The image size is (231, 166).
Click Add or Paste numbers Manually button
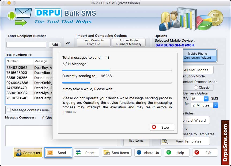click(x=128, y=42)
